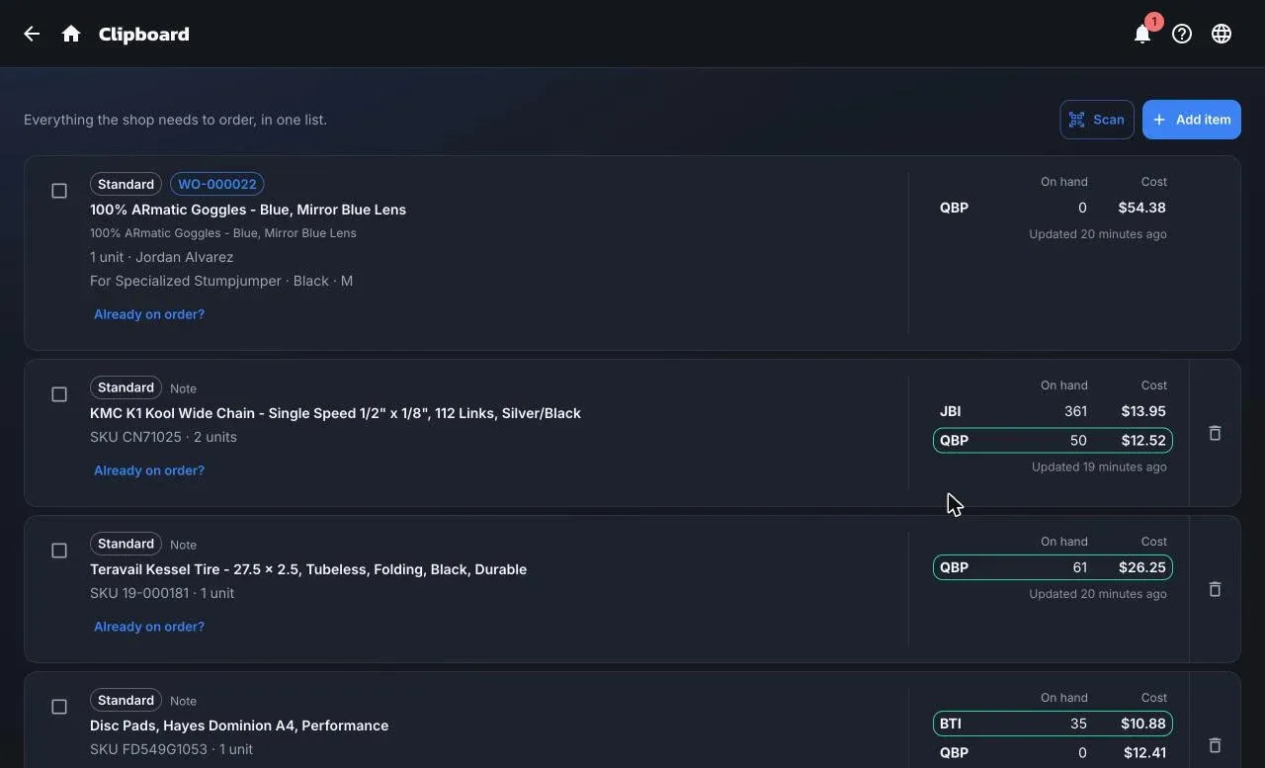
Task: Add a Note to Teravail Kessel Tire
Action: click(183, 545)
